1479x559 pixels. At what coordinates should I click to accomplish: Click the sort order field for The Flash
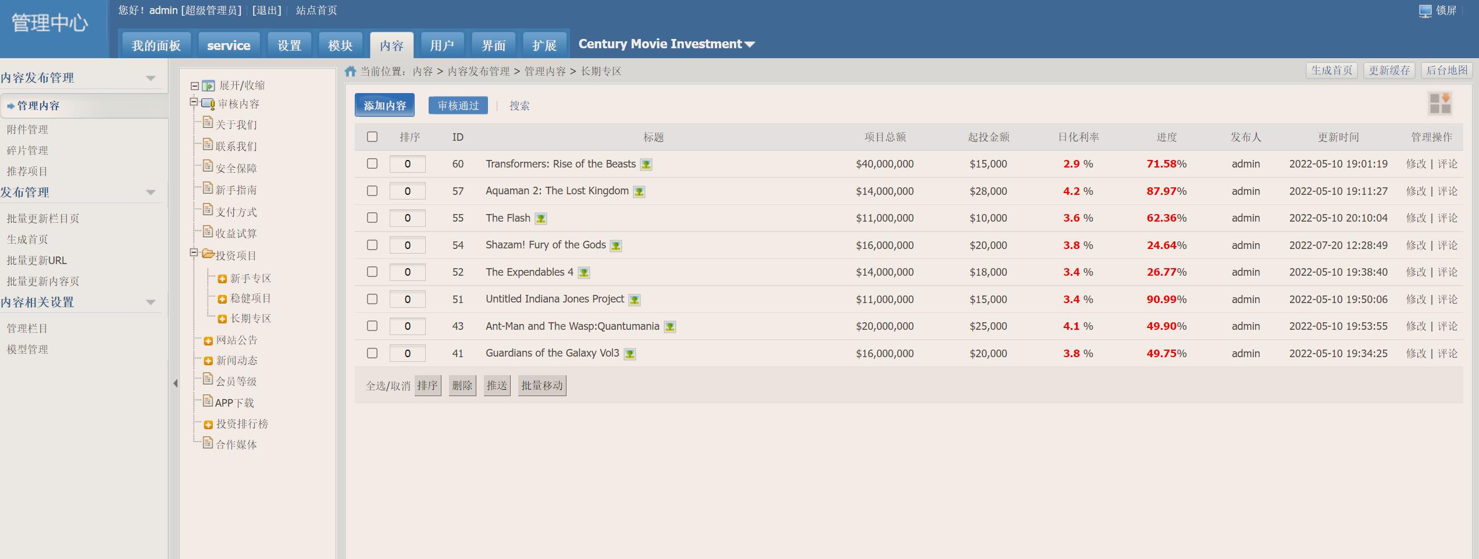(408, 218)
